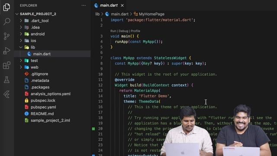This screenshot has height=156, width=277.
Task: Click the test folder icon
Action: pos(27,61)
